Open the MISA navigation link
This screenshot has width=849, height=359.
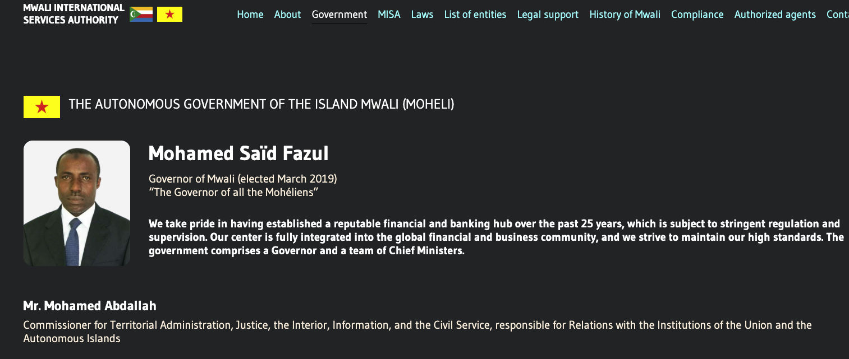tap(389, 15)
